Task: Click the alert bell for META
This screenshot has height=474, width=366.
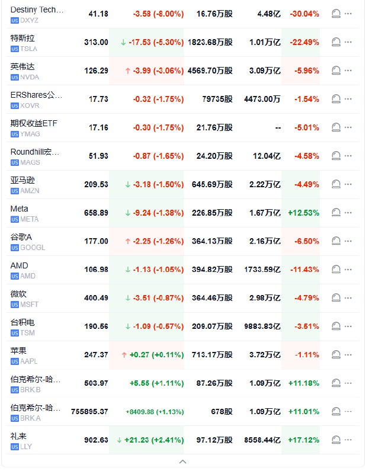Action: coord(336,213)
